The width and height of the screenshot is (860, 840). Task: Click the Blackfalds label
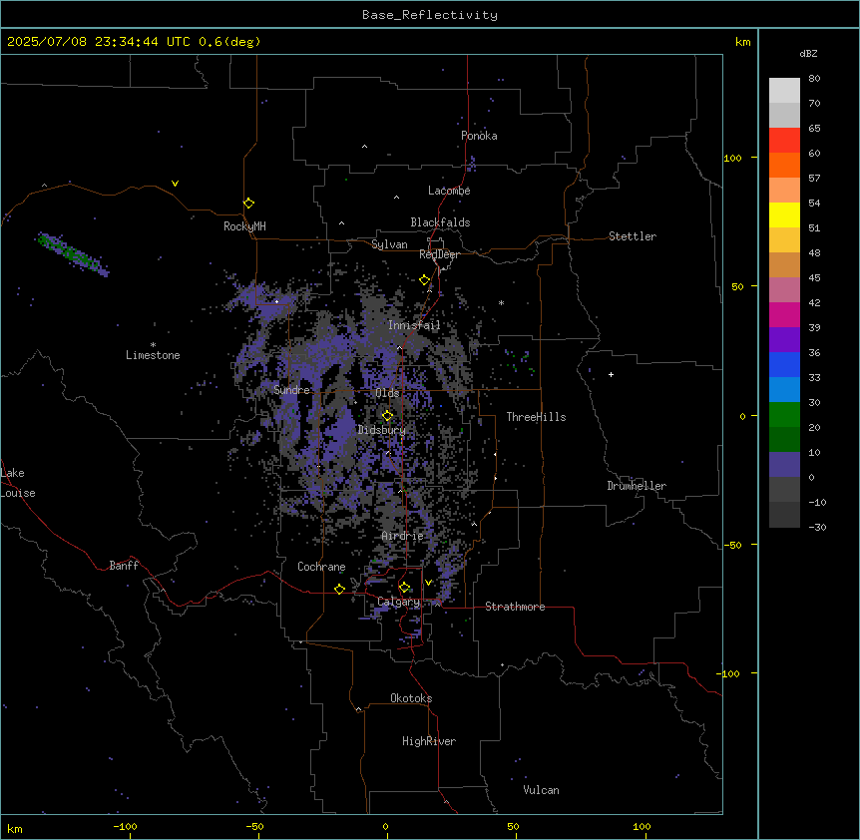pos(440,222)
